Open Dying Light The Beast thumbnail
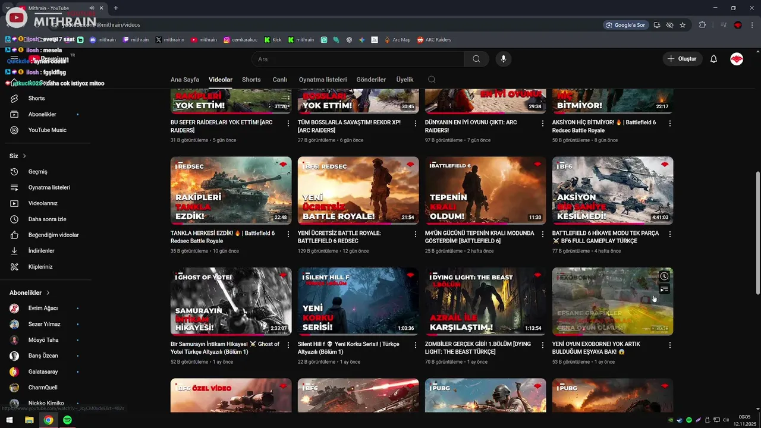 486,301
